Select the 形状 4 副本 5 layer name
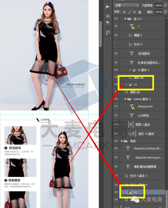The height and width of the screenshot is (208, 168). click(139, 176)
